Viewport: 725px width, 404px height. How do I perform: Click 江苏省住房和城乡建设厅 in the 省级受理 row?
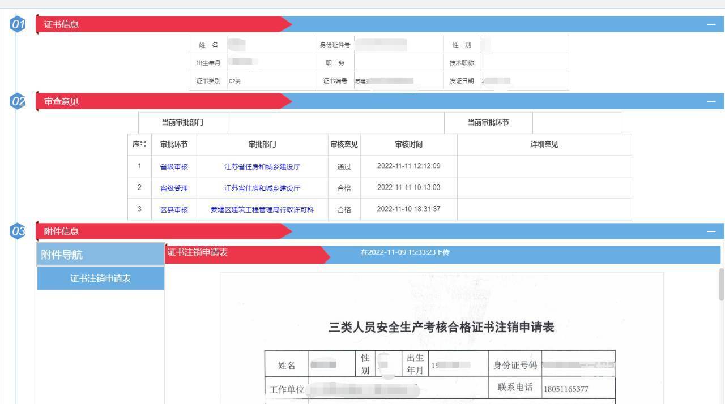(x=262, y=188)
